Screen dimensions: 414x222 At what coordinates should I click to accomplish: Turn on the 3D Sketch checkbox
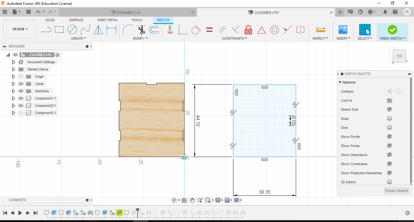coord(389,182)
